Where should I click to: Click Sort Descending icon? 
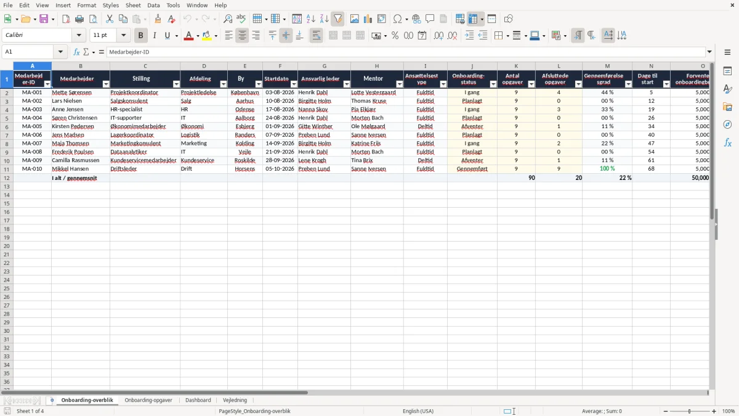[324, 19]
